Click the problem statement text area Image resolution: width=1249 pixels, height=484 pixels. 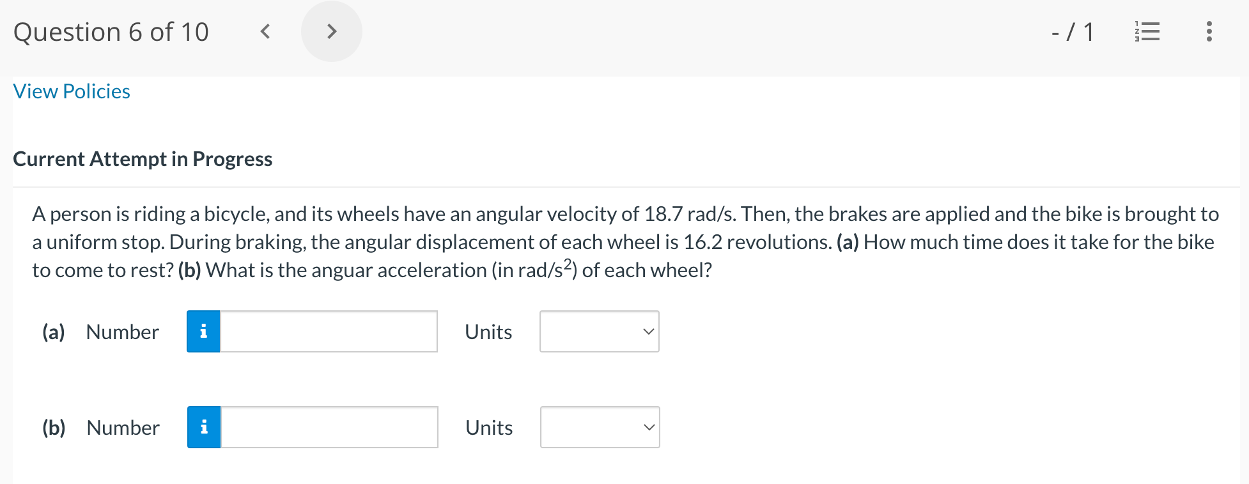(624, 242)
